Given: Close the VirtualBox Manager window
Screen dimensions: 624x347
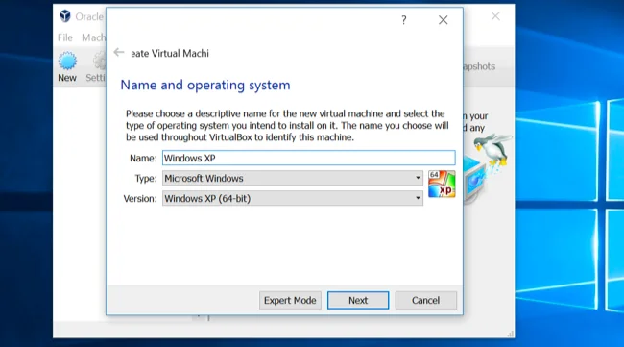Looking at the screenshot, I should click(x=495, y=16).
